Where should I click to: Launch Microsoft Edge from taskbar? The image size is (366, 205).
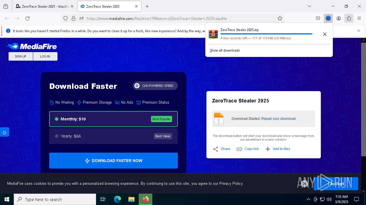(118, 199)
